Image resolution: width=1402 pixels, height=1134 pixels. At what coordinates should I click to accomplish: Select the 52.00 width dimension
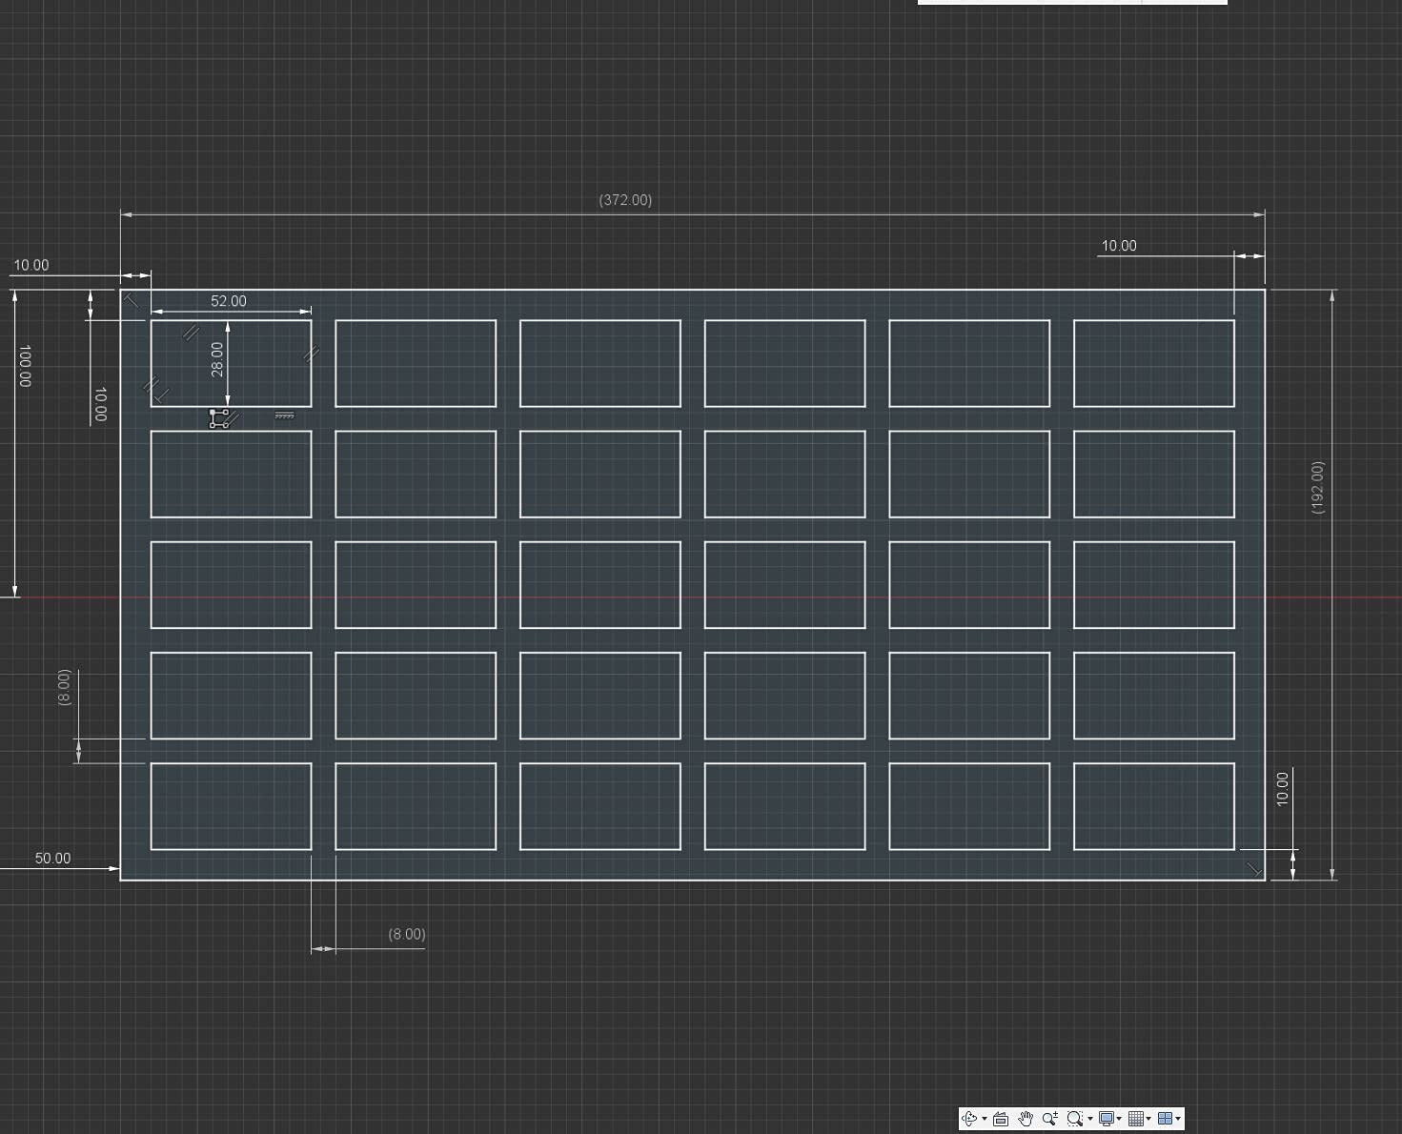[229, 301]
